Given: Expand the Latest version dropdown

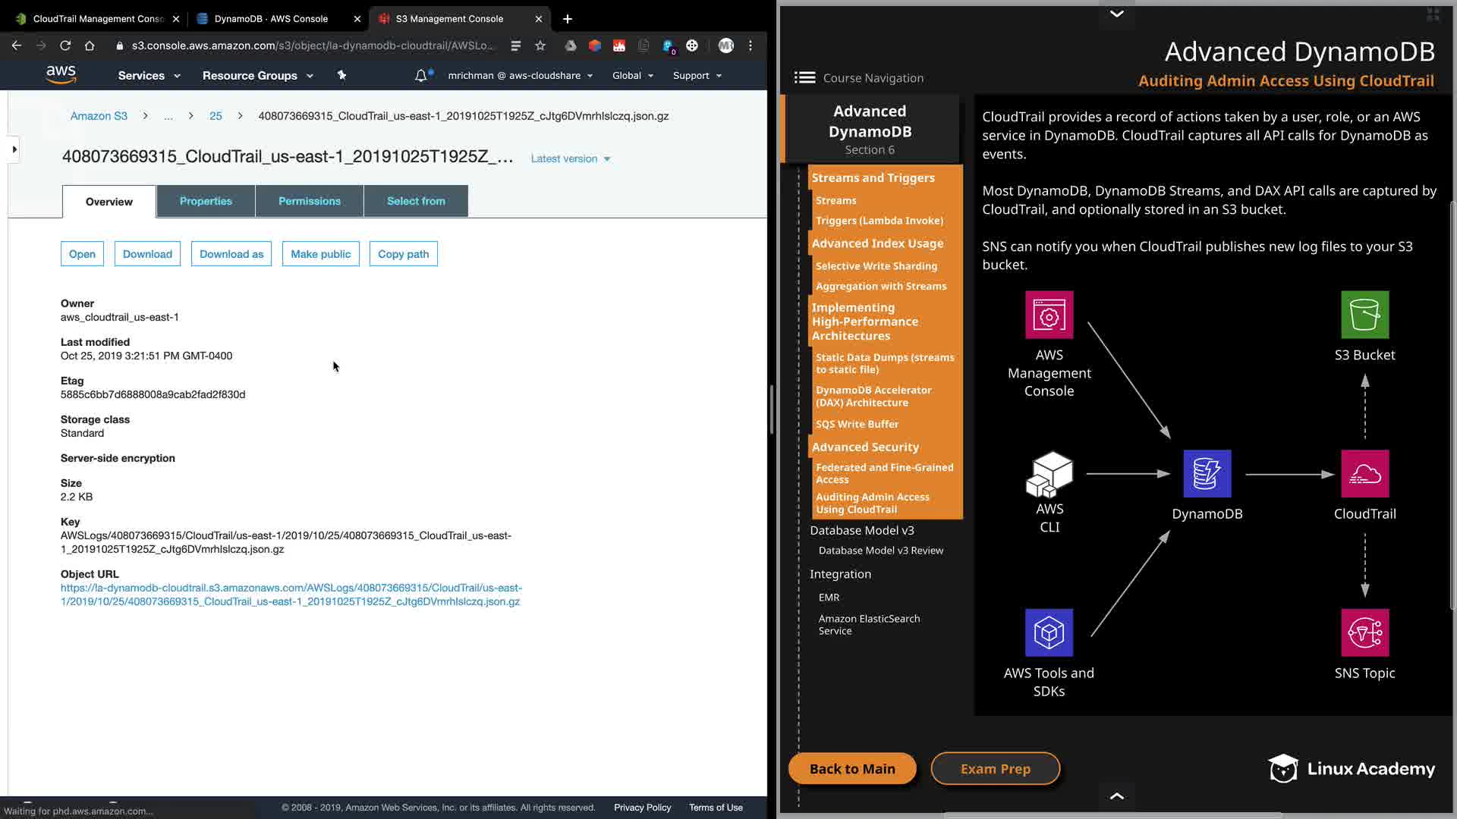Looking at the screenshot, I should point(571,158).
